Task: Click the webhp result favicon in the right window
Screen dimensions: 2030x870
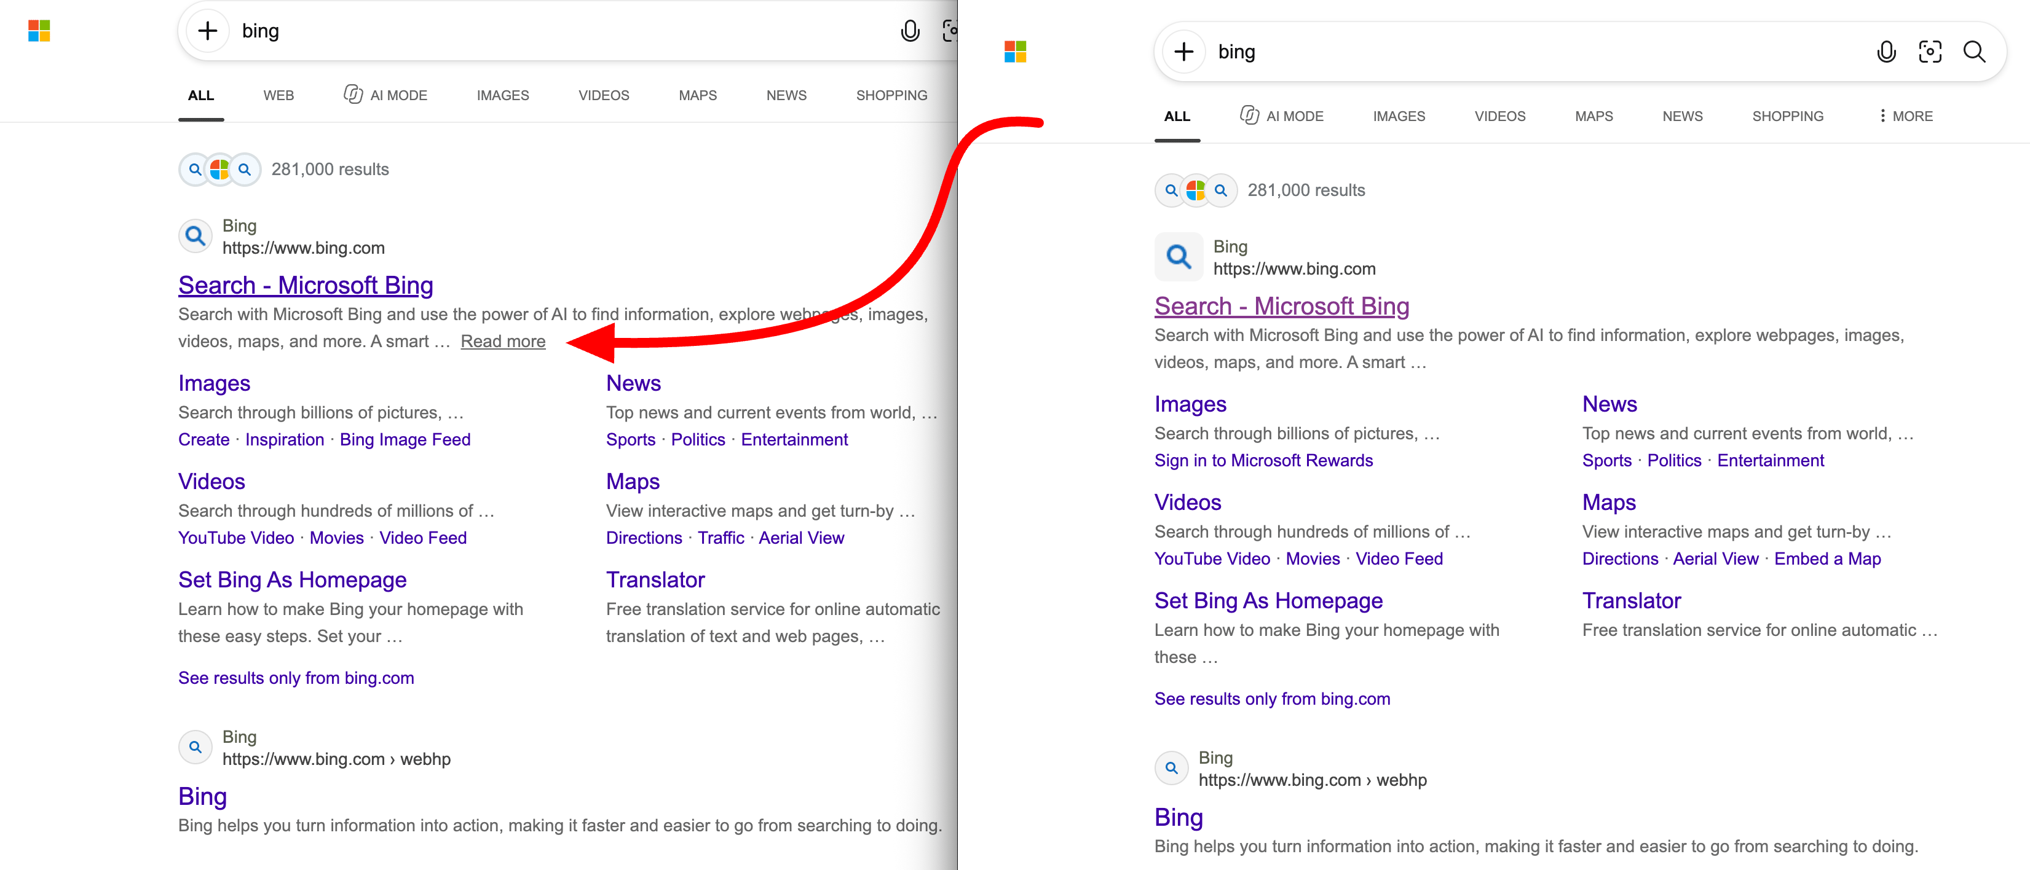Action: [1172, 767]
